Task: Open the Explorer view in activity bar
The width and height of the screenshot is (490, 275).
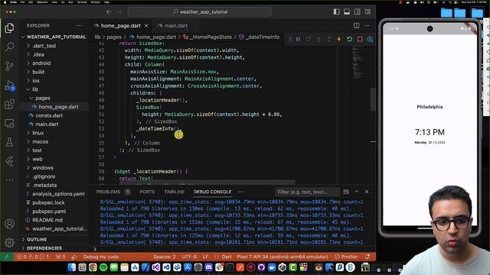Action: point(9,28)
